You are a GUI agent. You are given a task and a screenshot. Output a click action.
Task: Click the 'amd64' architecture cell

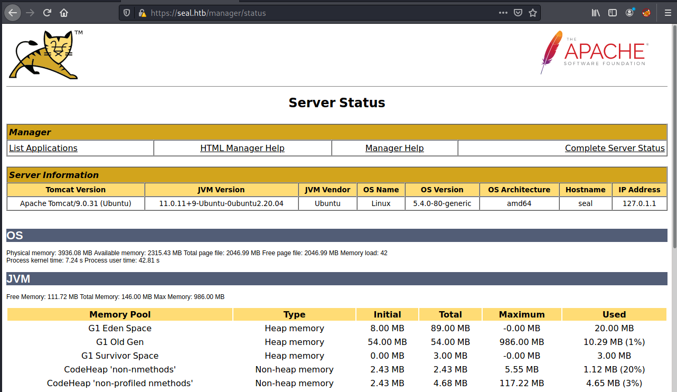(519, 203)
